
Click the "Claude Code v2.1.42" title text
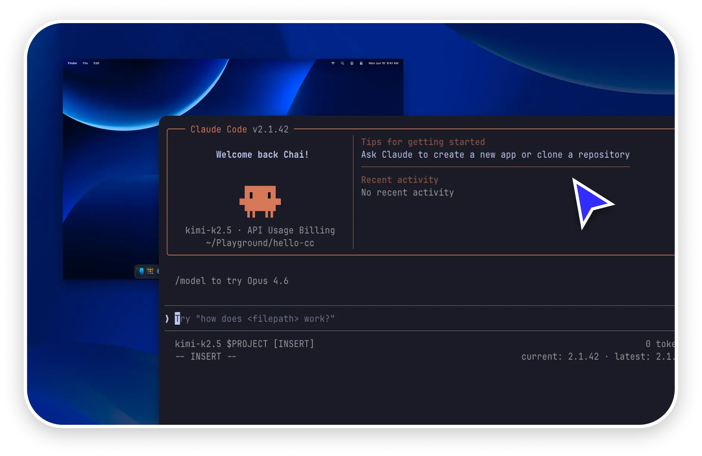pos(239,129)
